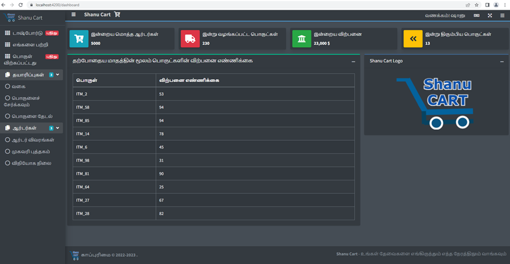Click the green bank building icon

(x=302, y=39)
